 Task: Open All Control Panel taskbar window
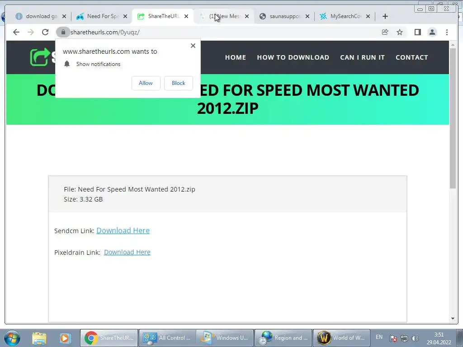pos(167,338)
